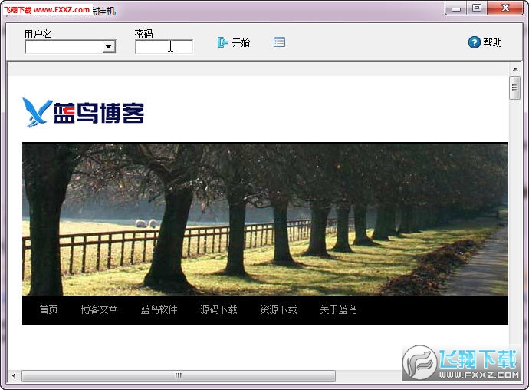Close the application window
This screenshot has width=529, height=390.
pyautogui.click(x=505, y=8)
